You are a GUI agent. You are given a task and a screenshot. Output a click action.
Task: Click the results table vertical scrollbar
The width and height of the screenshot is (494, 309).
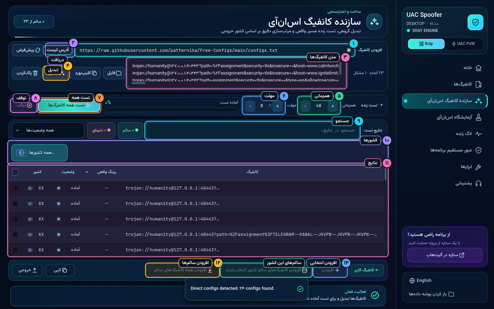(x=386, y=174)
